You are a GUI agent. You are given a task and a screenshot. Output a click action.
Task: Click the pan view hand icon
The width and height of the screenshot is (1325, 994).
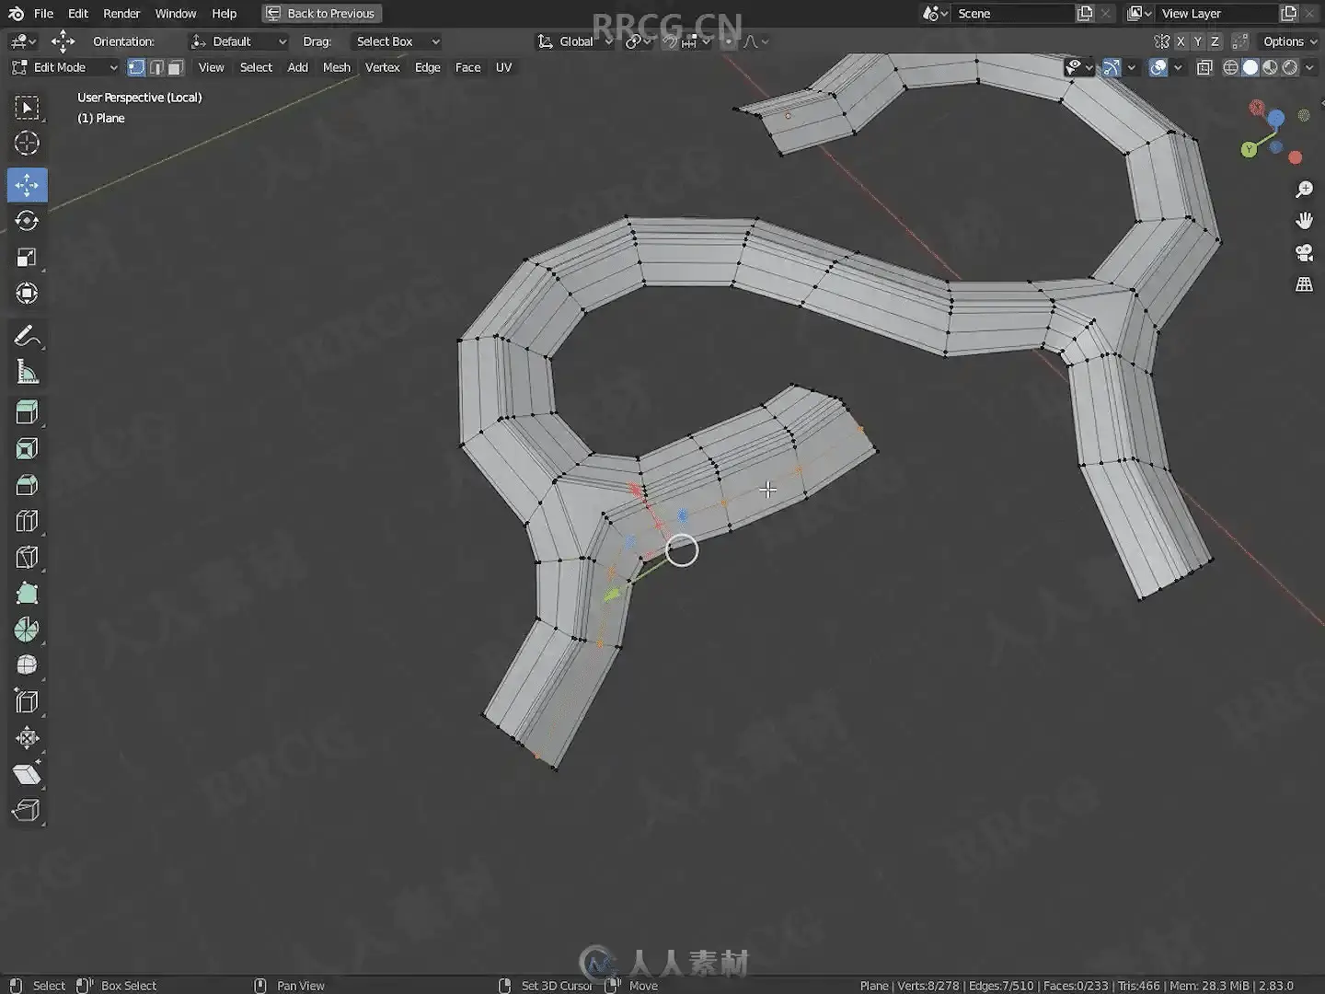pos(1304,221)
